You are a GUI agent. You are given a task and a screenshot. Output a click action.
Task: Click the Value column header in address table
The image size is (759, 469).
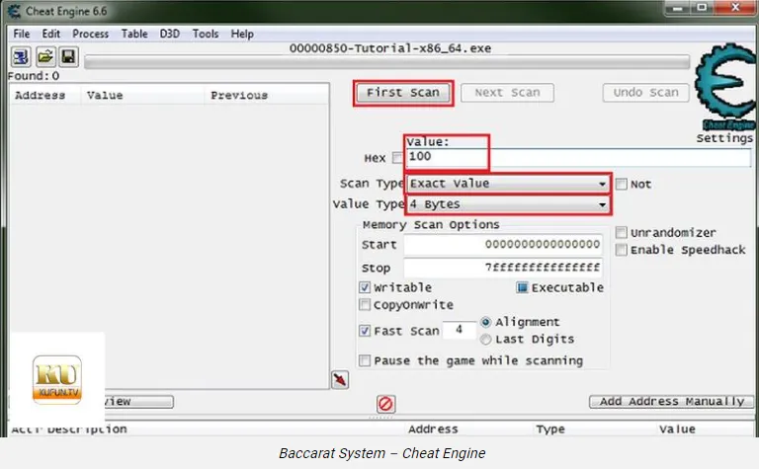pyautogui.click(x=677, y=430)
